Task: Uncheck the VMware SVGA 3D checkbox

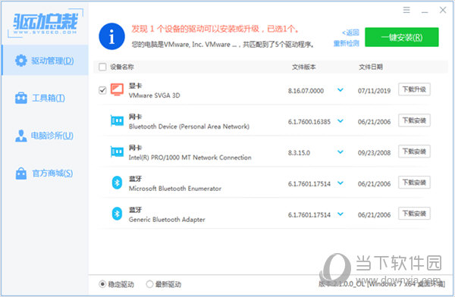Action: tap(102, 90)
